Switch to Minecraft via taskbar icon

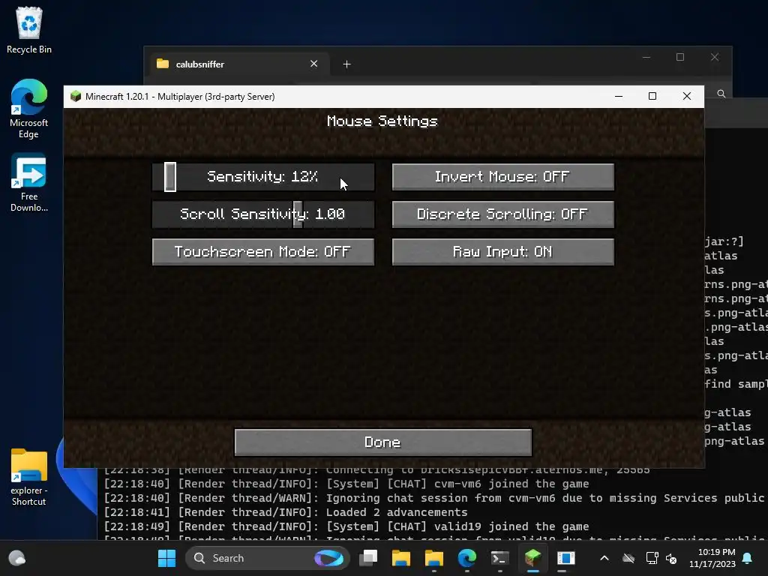click(532, 558)
